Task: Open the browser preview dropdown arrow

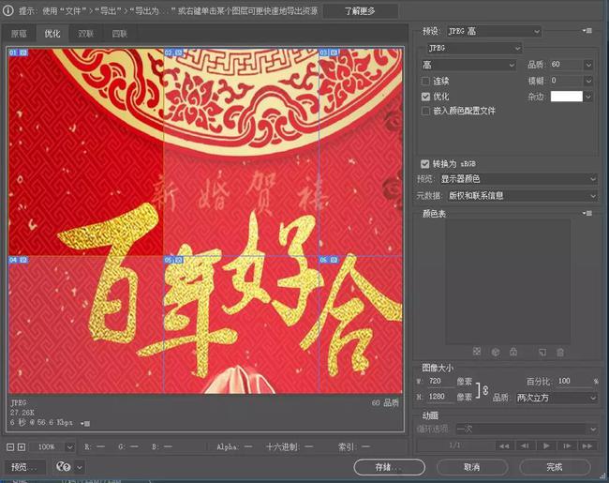Action: [80, 467]
